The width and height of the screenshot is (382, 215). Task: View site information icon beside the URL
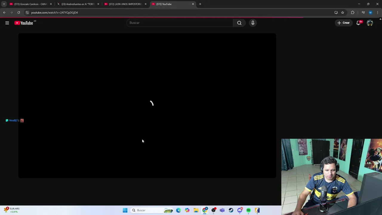coord(27,13)
